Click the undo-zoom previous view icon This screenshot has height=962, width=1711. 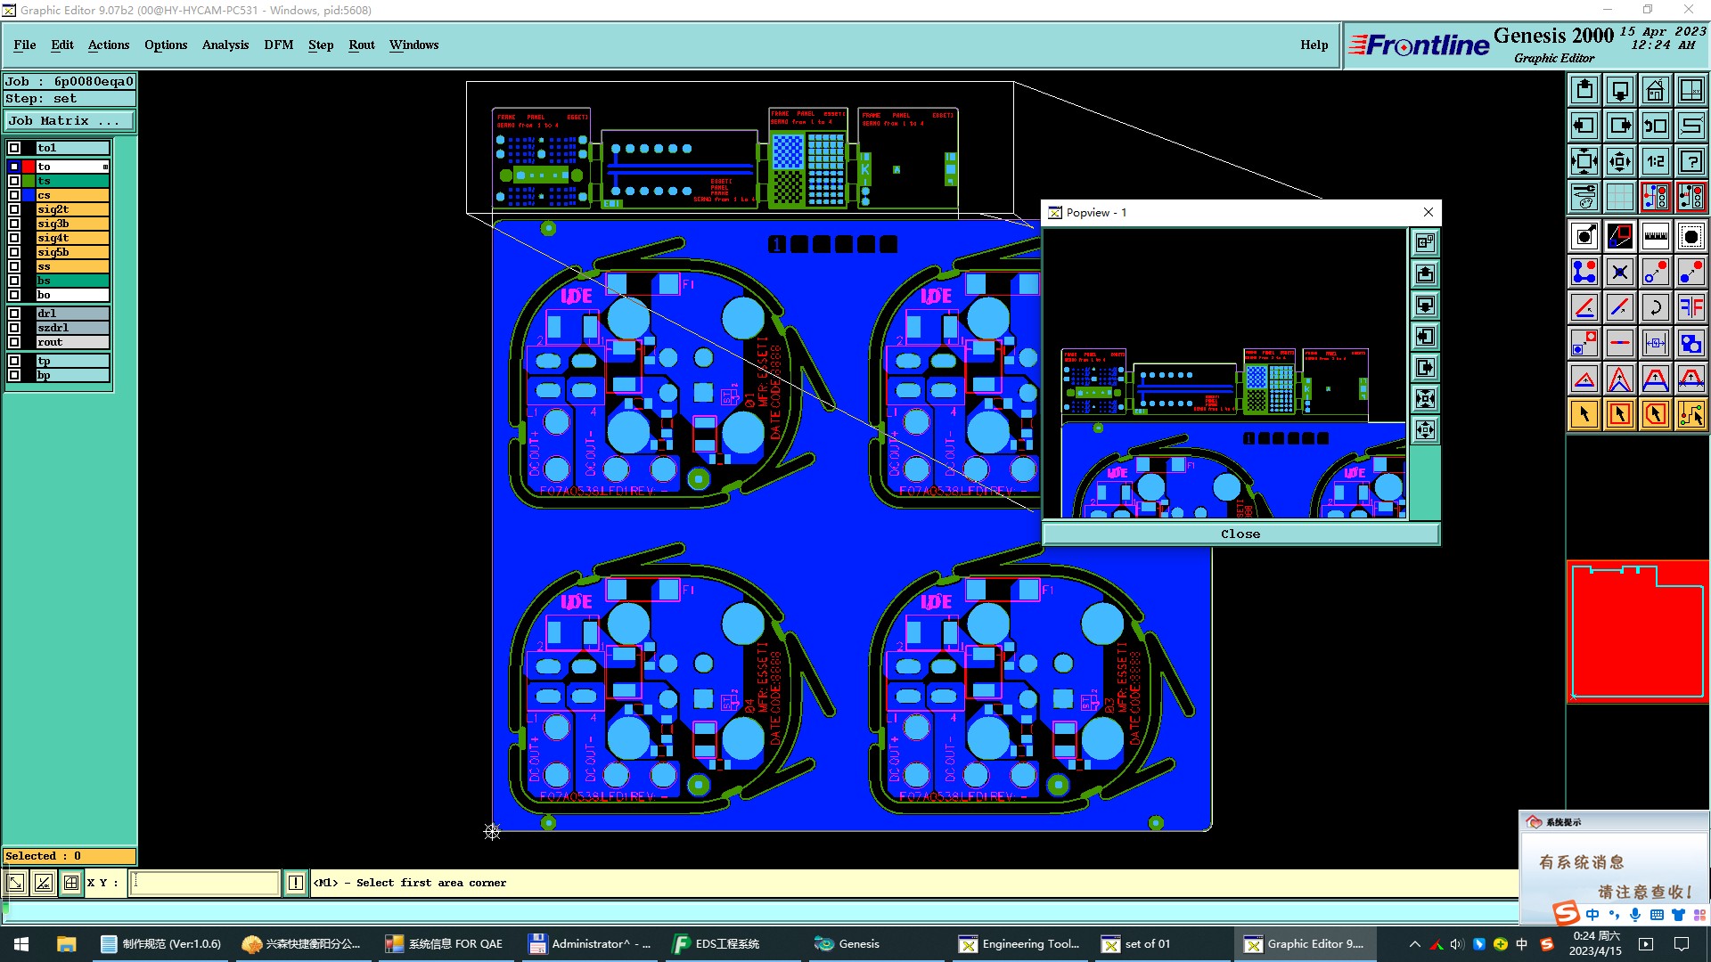(x=1655, y=126)
